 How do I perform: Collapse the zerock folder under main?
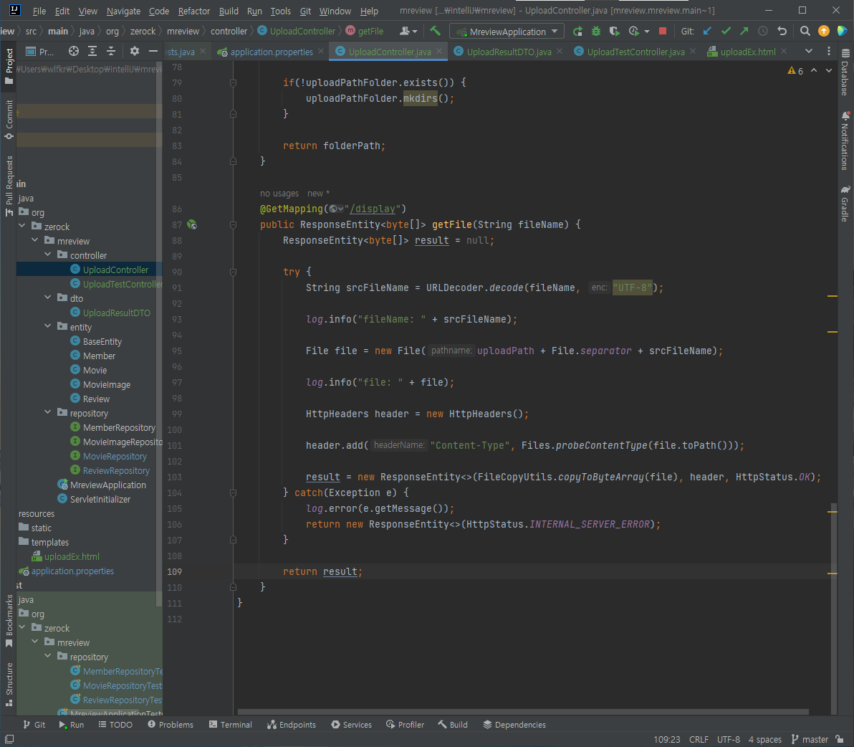coord(22,226)
